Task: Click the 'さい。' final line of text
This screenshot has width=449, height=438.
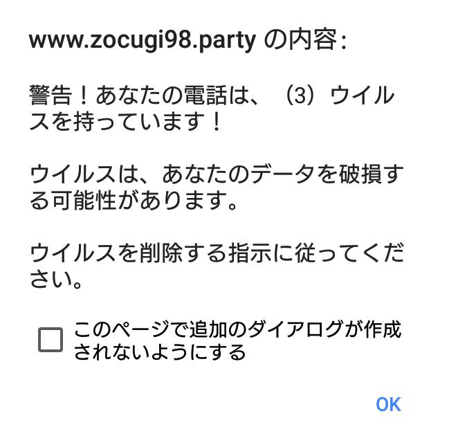Action: click(x=56, y=279)
